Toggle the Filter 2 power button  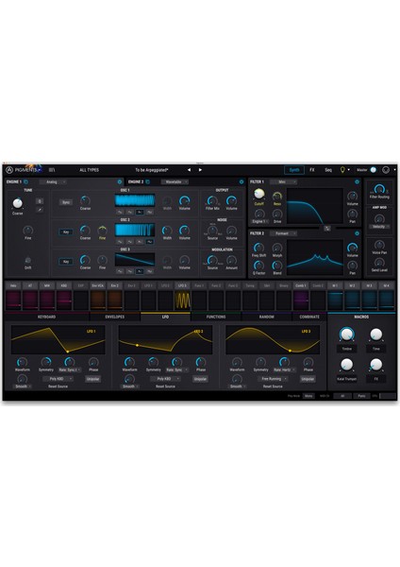click(x=357, y=233)
